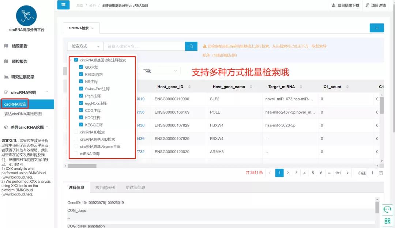Sort by Host_gene_ID column arrows

pos(189,87)
